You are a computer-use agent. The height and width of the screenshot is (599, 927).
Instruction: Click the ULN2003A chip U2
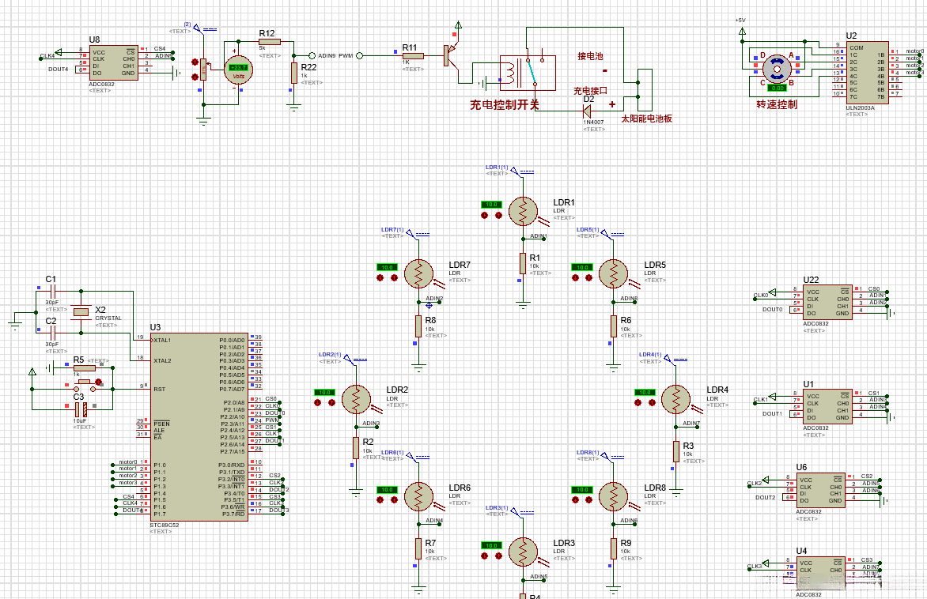pyautogui.click(x=868, y=73)
